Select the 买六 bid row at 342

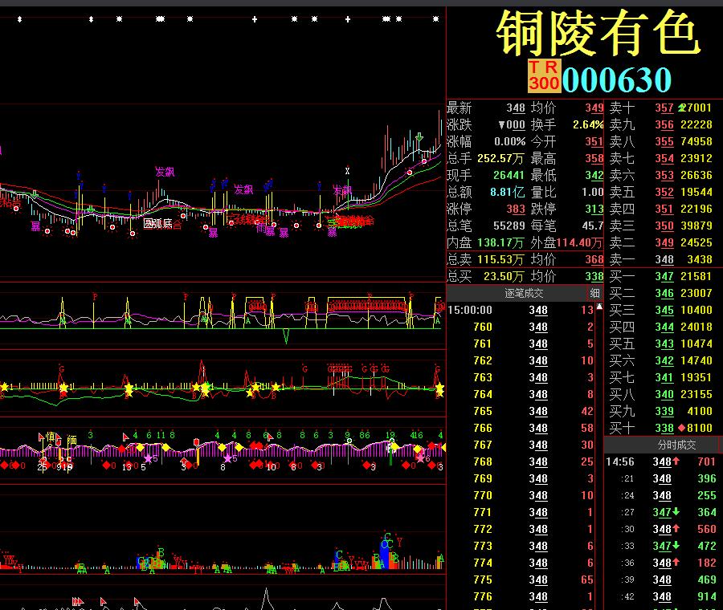pos(661,360)
